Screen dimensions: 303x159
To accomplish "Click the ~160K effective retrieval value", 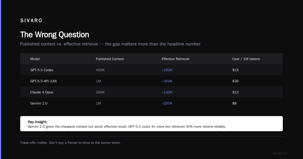I will tap(167, 70).
